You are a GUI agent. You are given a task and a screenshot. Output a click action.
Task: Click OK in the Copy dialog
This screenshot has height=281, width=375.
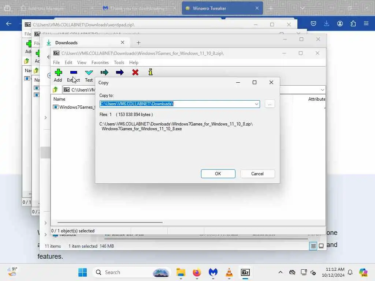pyautogui.click(x=218, y=174)
